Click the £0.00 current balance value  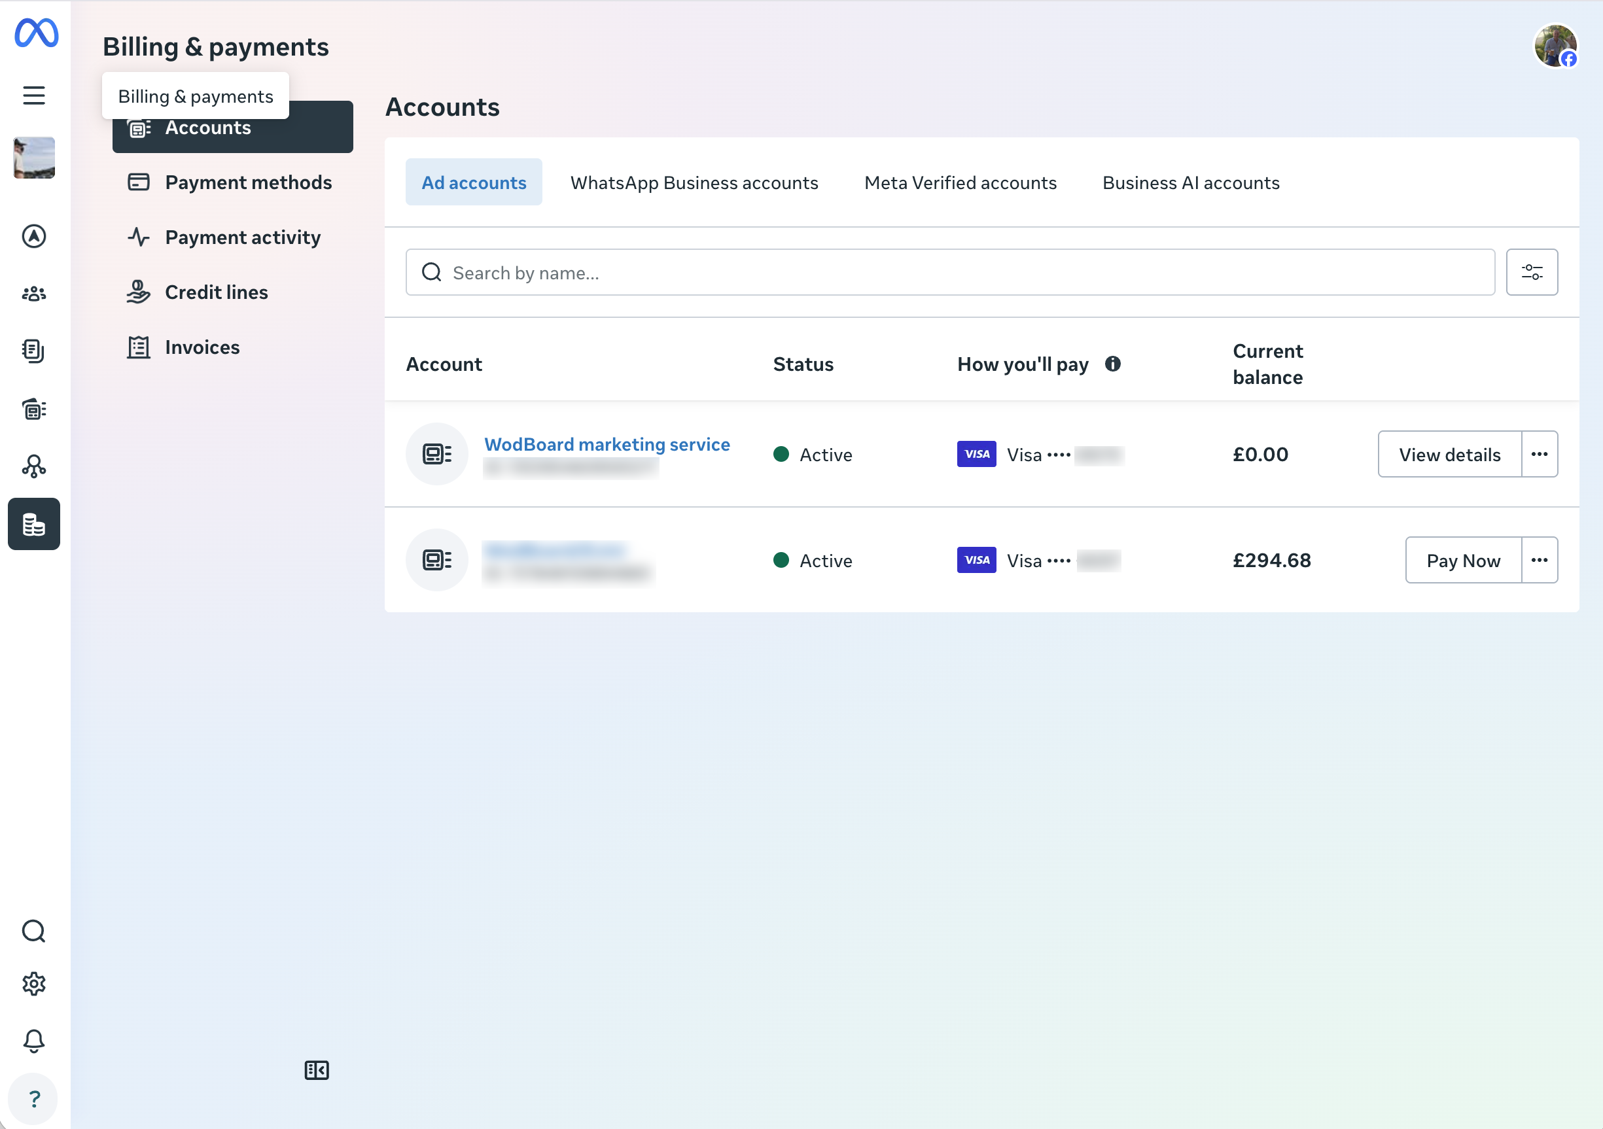[x=1260, y=454]
